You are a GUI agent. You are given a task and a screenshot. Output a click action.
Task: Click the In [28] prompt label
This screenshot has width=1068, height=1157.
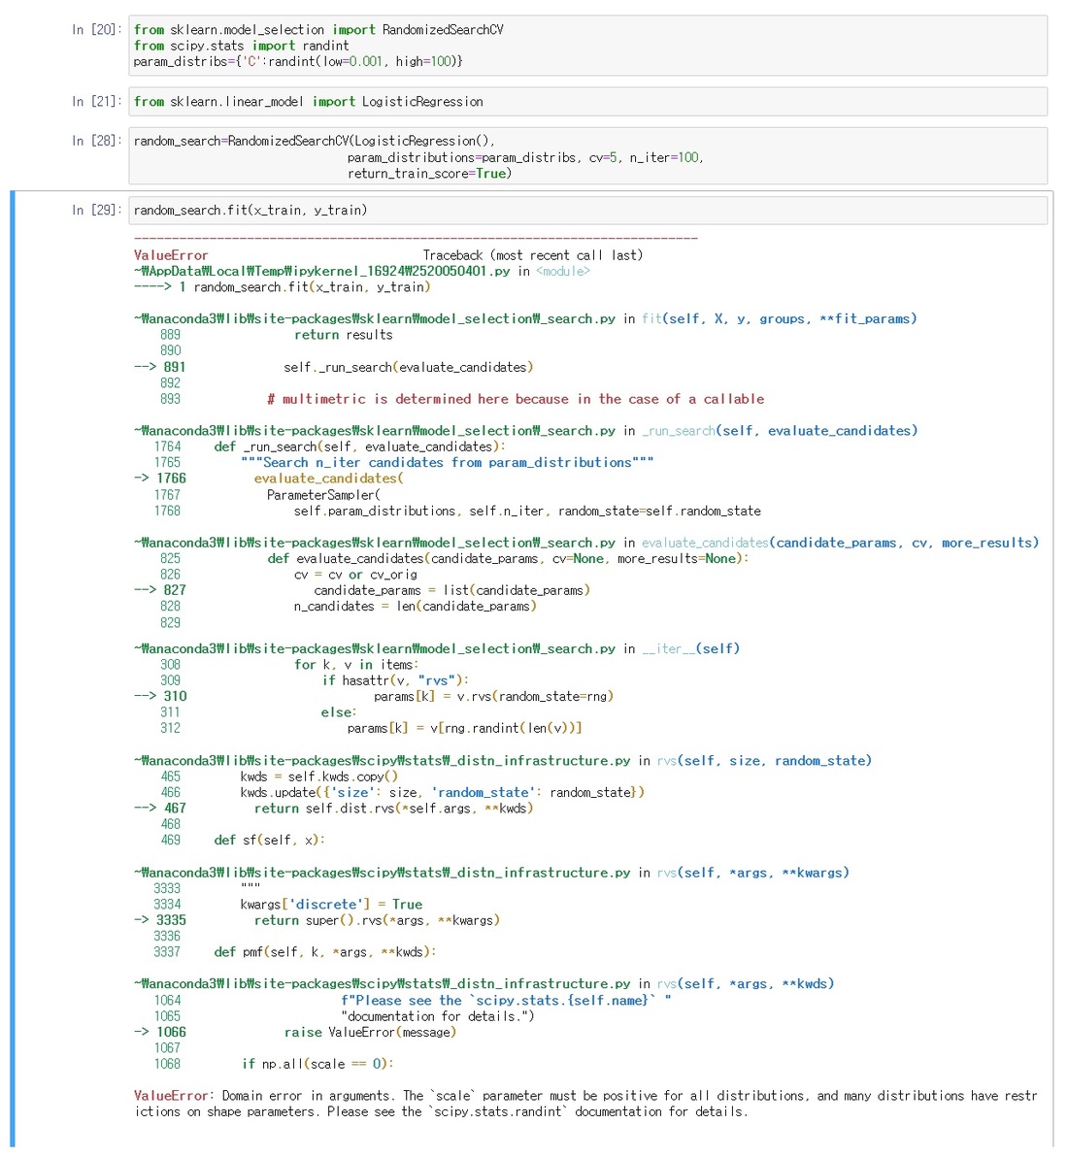pos(97,140)
